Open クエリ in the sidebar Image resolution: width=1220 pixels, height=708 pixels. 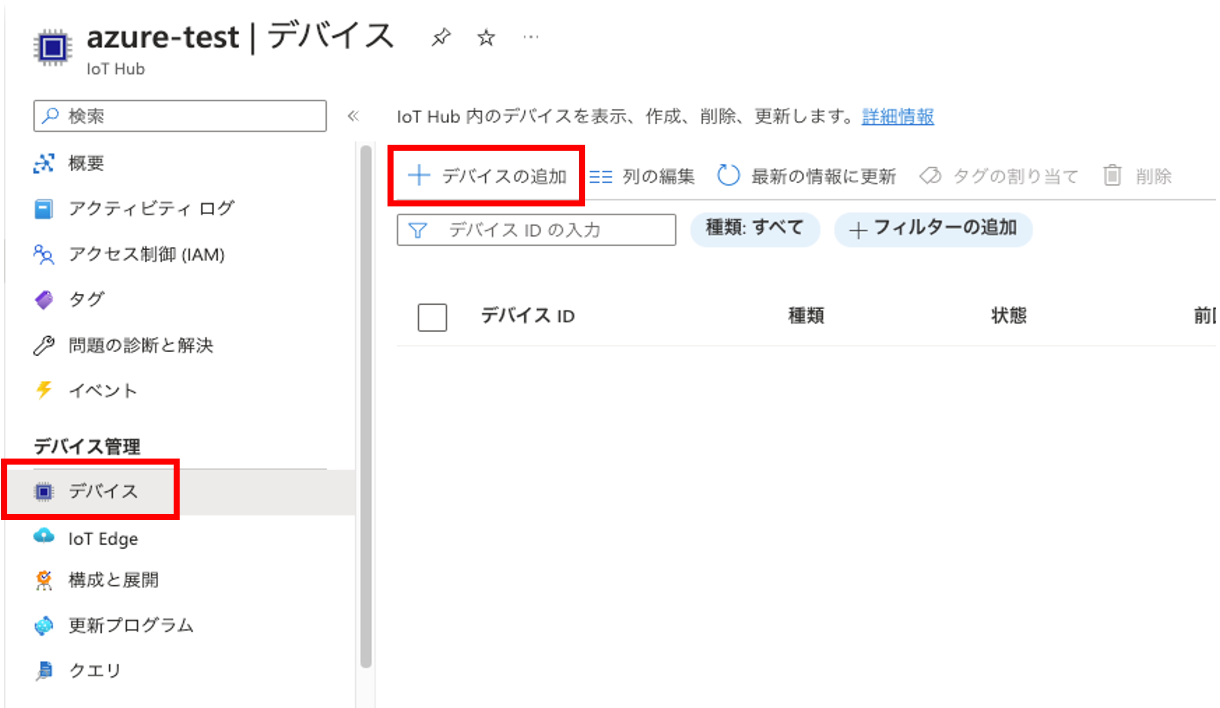point(95,670)
